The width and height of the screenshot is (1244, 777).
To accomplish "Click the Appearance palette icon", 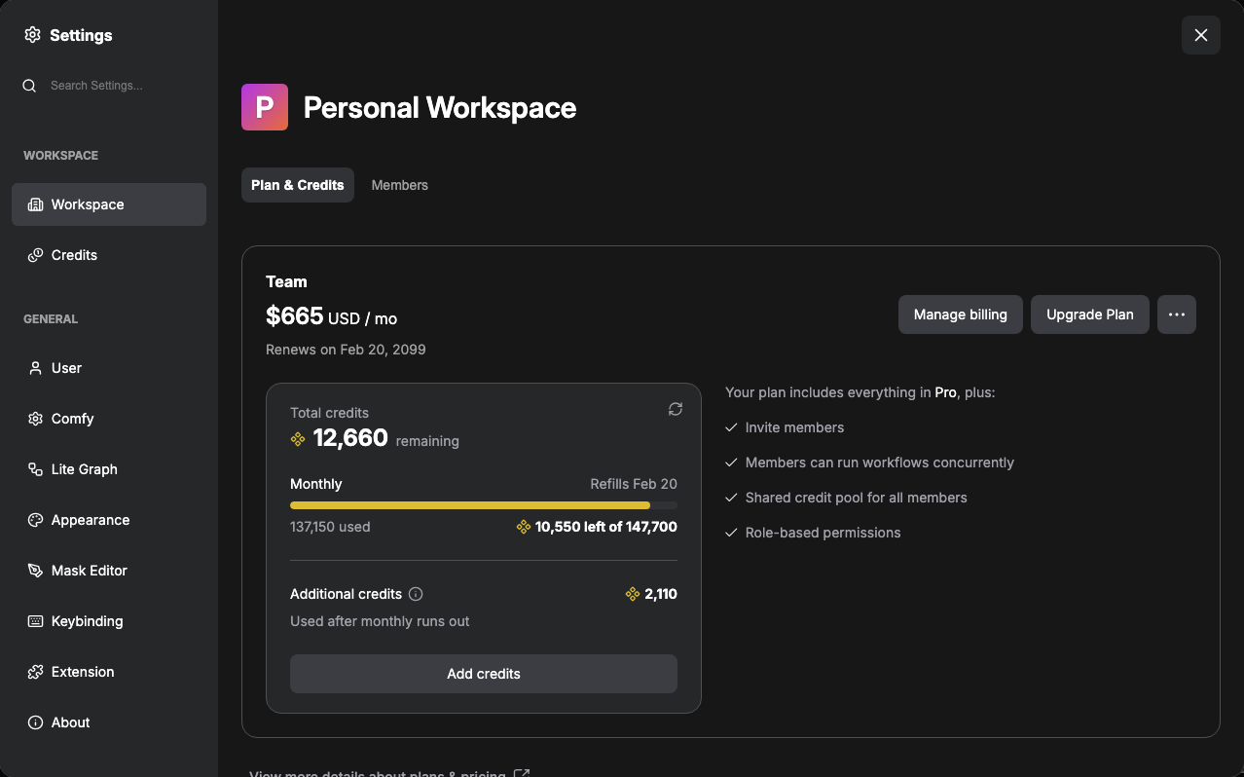I will tap(36, 520).
